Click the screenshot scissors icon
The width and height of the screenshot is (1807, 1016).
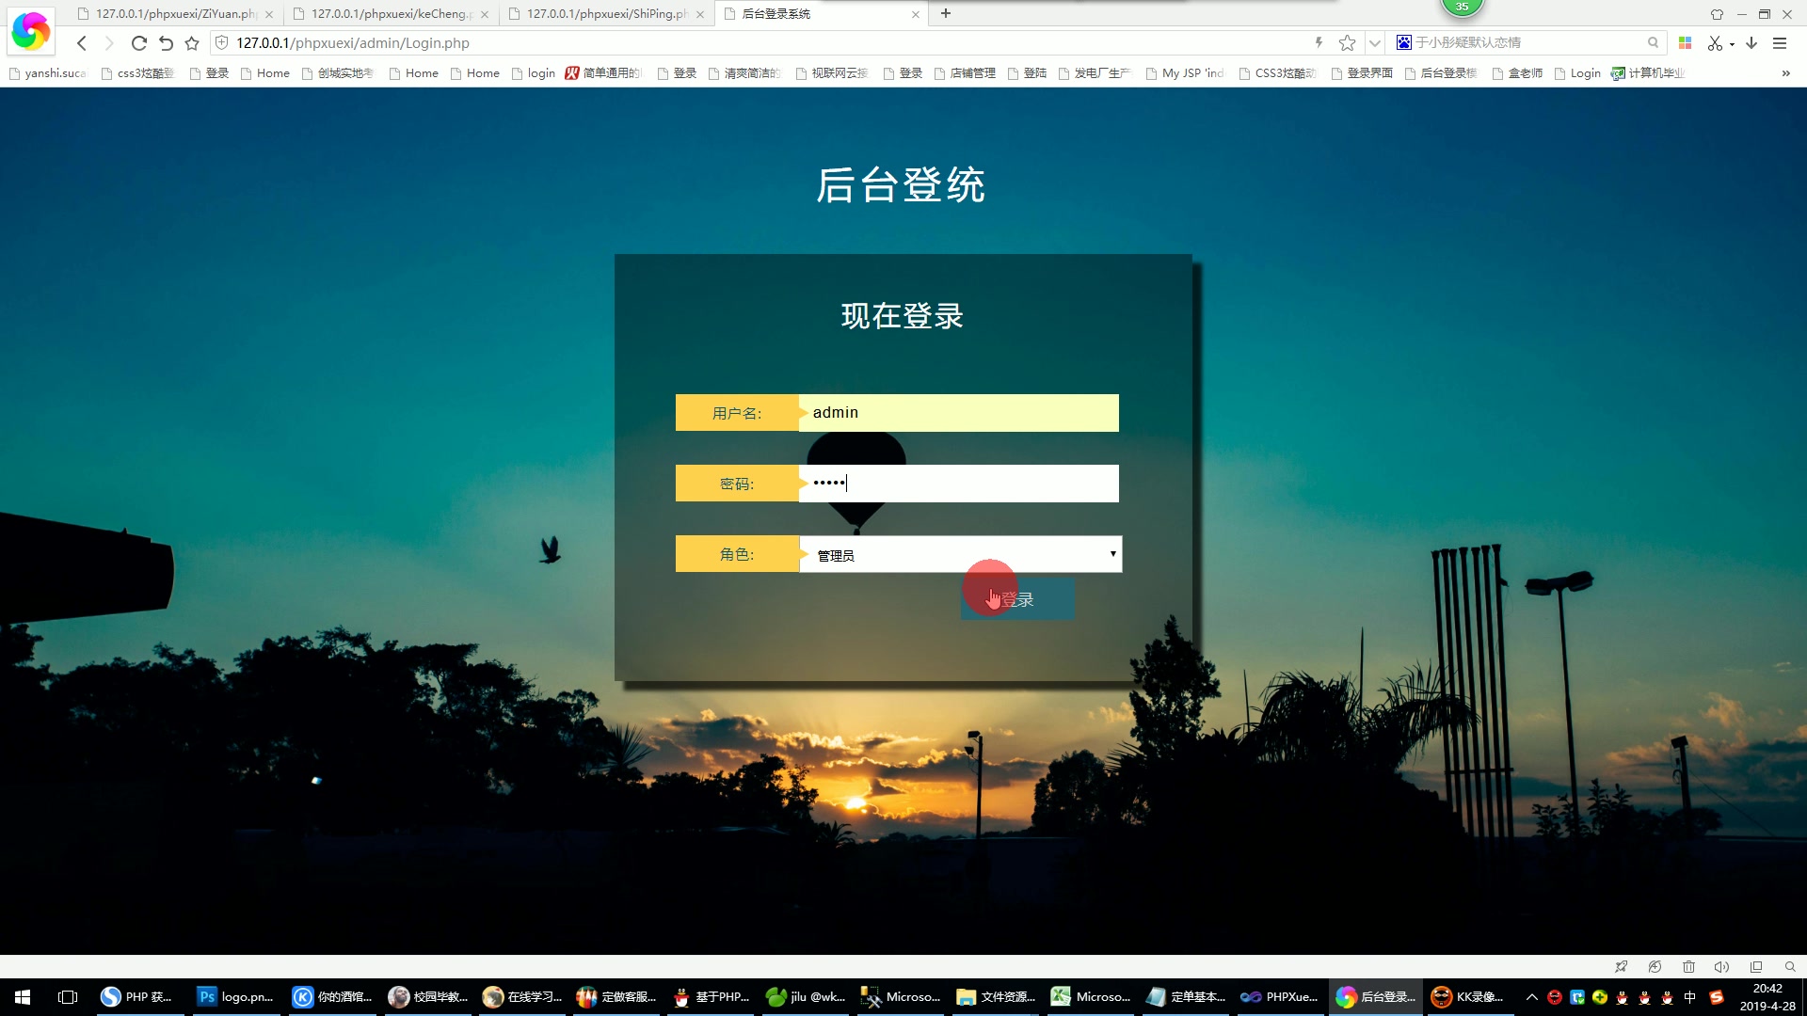(1715, 43)
